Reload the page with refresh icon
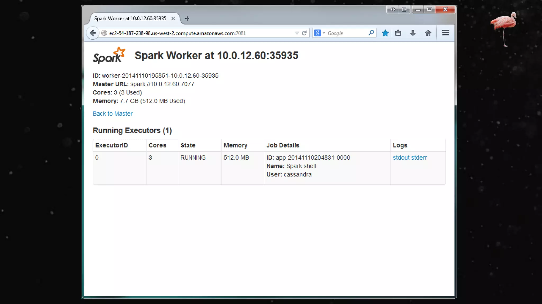This screenshot has height=304, width=542. 304,33
